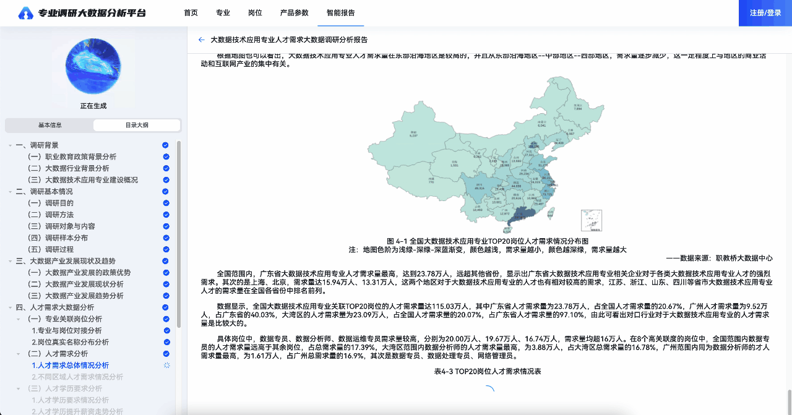Click the check icon for 岗位真实名称分布分析
Viewport: 792px width, 415px height.
(x=166, y=342)
